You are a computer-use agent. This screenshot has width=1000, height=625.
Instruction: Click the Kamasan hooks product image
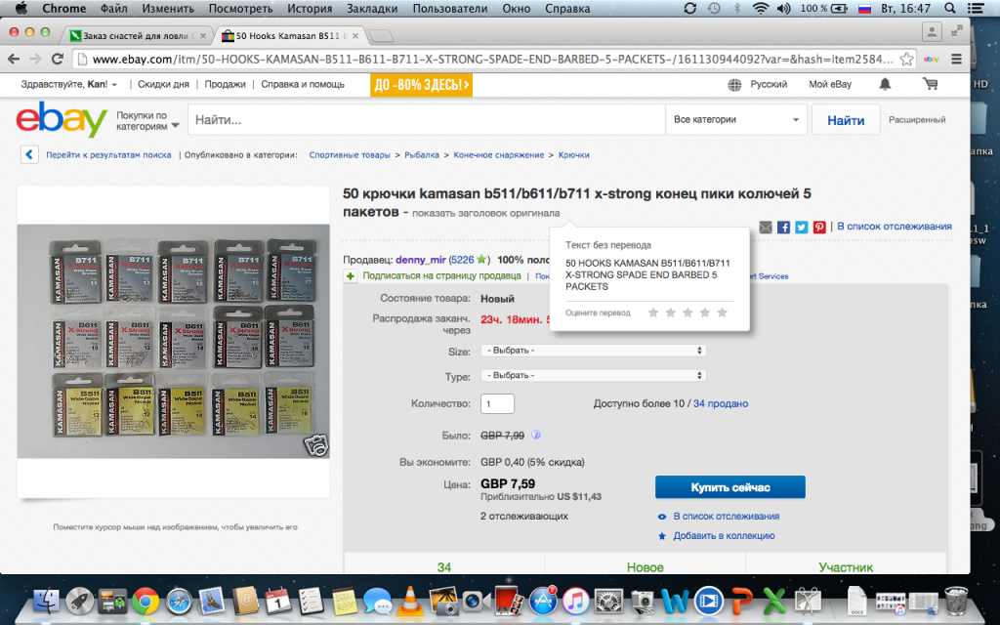(x=174, y=341)
